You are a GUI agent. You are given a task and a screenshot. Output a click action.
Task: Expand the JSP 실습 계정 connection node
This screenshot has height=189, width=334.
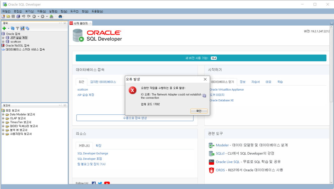[3, 38]
